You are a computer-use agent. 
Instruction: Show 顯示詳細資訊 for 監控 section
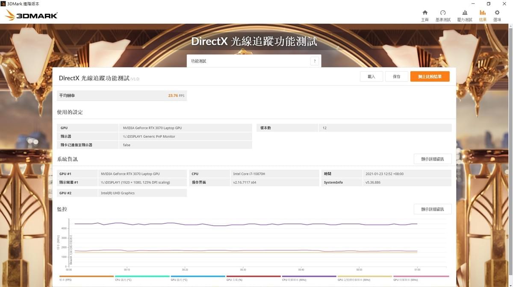(433, 209)
